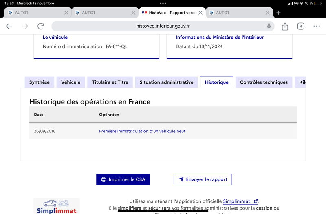The width and height of the screenshot is (326, 214).
Task: Switch to the first AUTO1 browser tab
Action: click(37, 13)
